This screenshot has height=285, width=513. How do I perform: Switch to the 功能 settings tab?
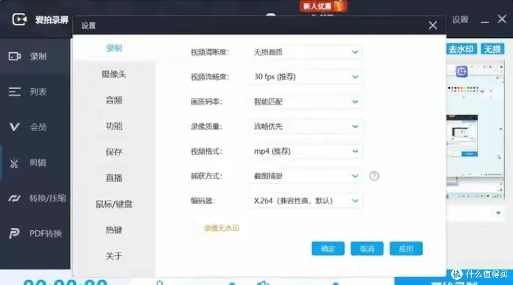[x=114, y=126]
